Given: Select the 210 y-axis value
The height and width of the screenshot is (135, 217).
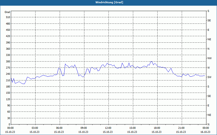Looking at the screenshot, I should 8,80.
